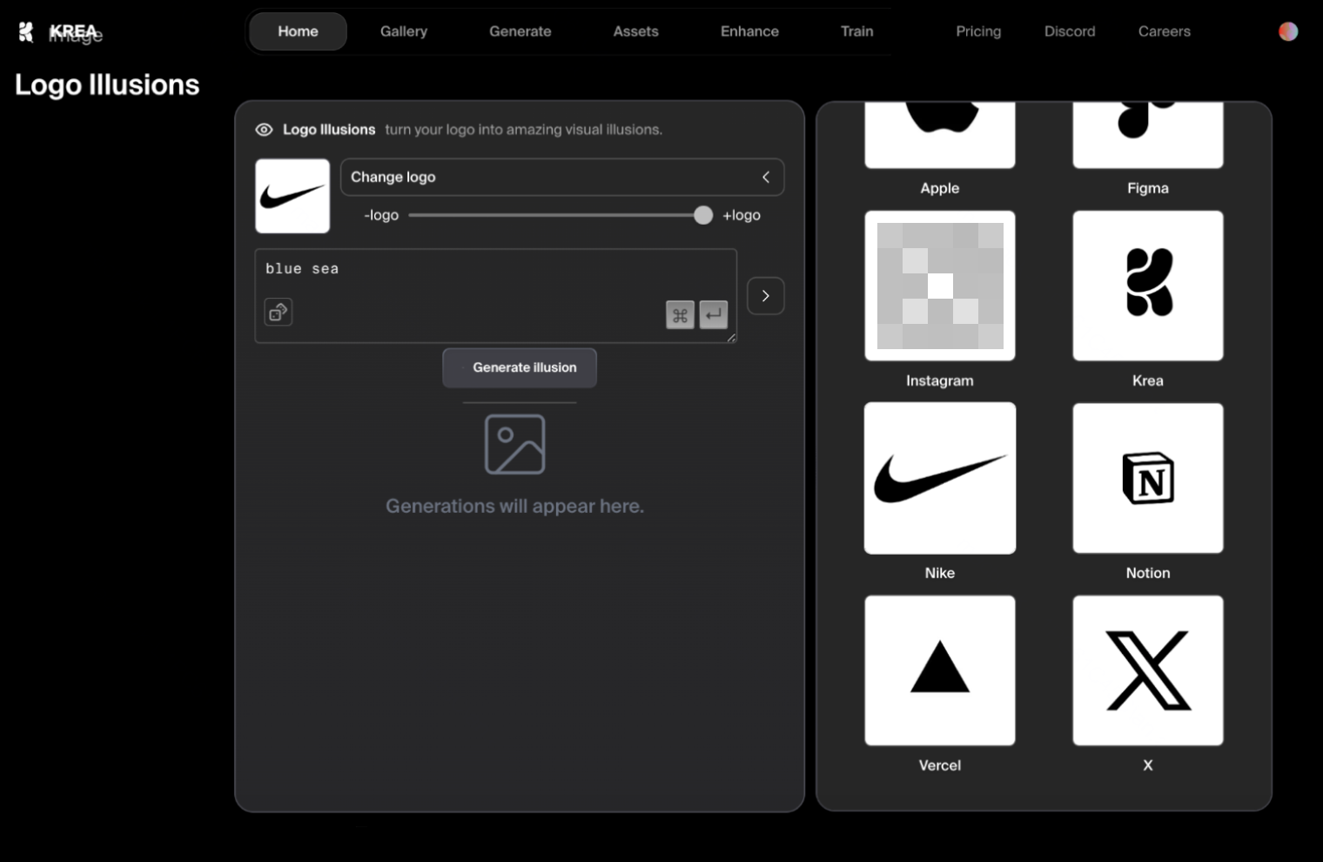1323x862 pixels.
Task: Click the command key shortcut icon
Action: point(680,315)
